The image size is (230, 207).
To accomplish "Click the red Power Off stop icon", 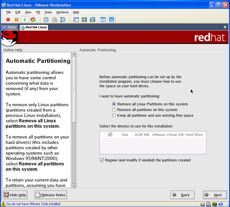I will coord(8,19).
